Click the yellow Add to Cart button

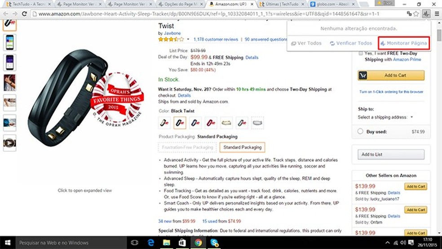click(x=391, y=76)
